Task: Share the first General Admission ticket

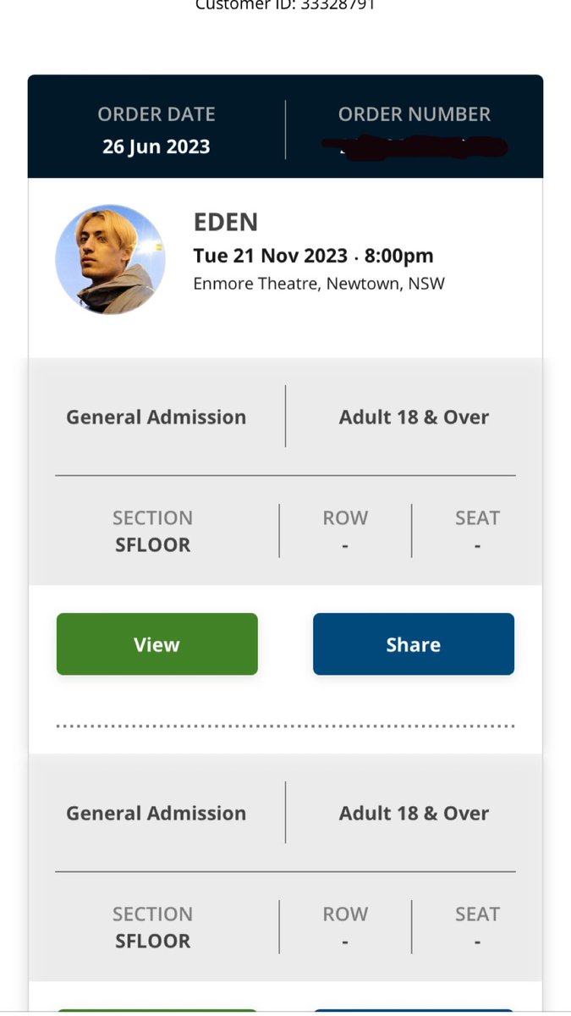Action: click(x=414, y=644)
